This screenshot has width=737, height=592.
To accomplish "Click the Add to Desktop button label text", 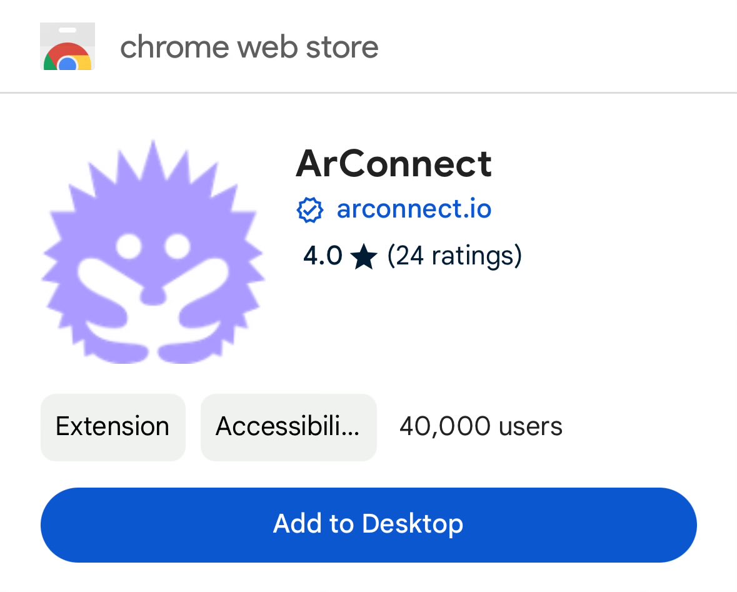I will coord(368,524).
